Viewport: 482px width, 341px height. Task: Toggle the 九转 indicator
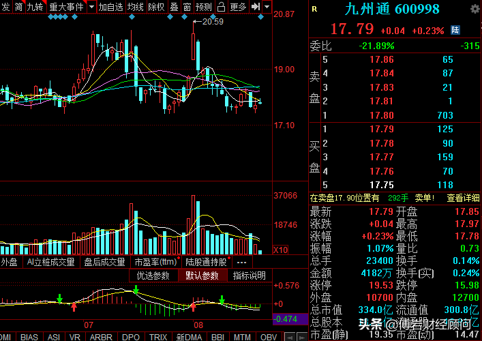click(35, 7)
